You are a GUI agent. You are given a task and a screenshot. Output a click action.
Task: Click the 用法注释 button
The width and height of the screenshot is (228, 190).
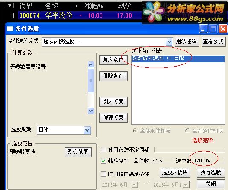(187, 41)
